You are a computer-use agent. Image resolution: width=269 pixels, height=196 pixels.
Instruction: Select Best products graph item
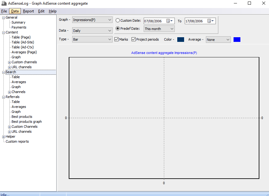point(27,122)
